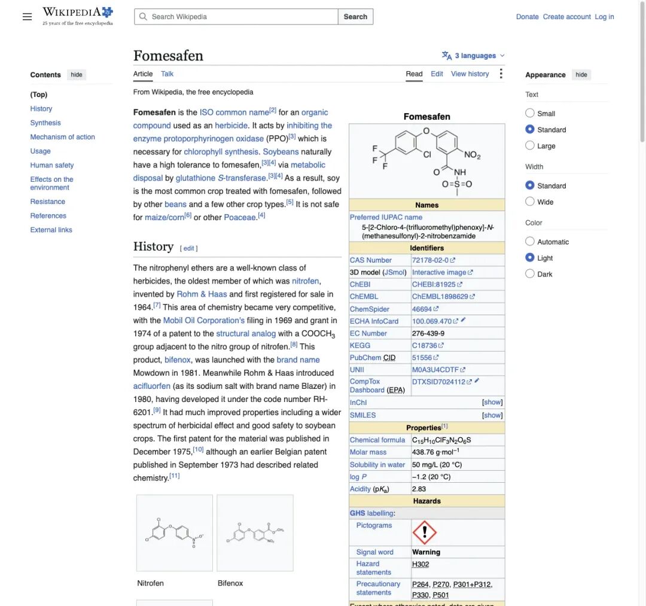
Task: Jump to Resistance in contents
Action: pyautogui.click(x=47, y=202)
